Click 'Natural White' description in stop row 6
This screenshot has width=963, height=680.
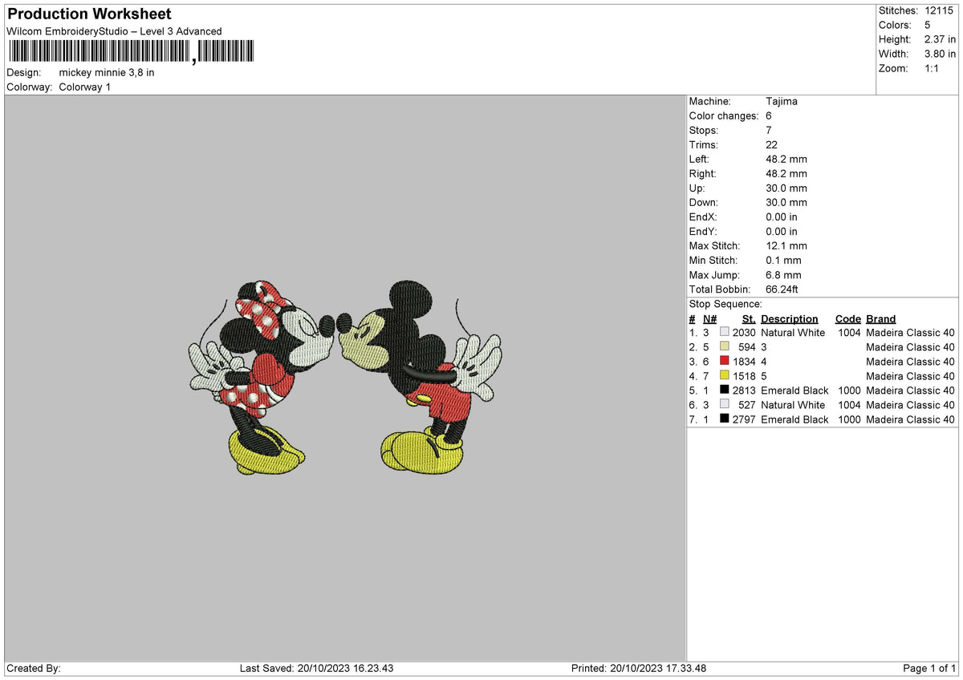point(793,404)
